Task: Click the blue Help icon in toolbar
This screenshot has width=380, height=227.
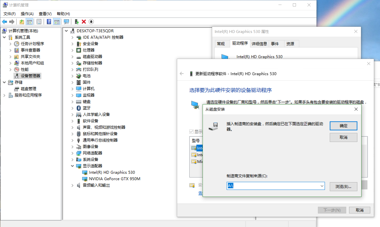Action: (x=48, y=22)
